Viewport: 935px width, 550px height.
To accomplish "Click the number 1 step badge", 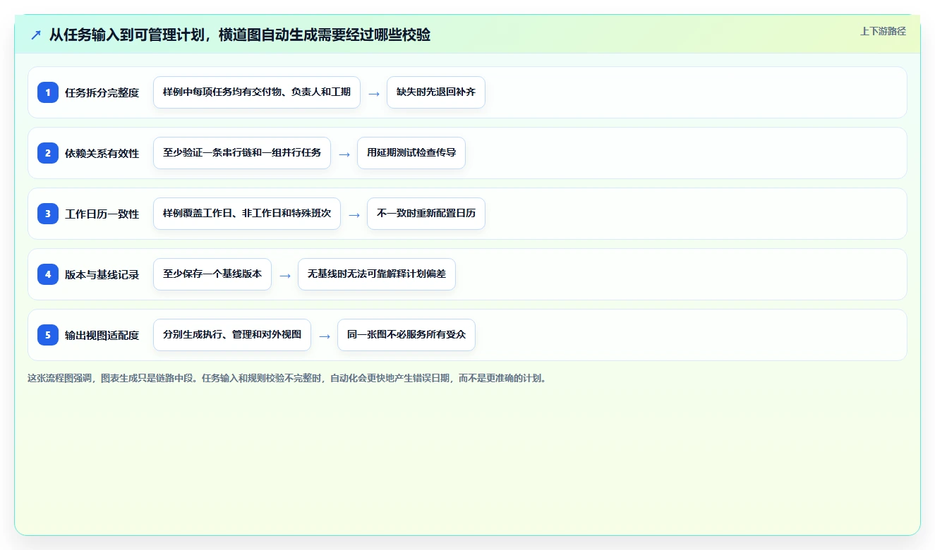I will 48,92.
